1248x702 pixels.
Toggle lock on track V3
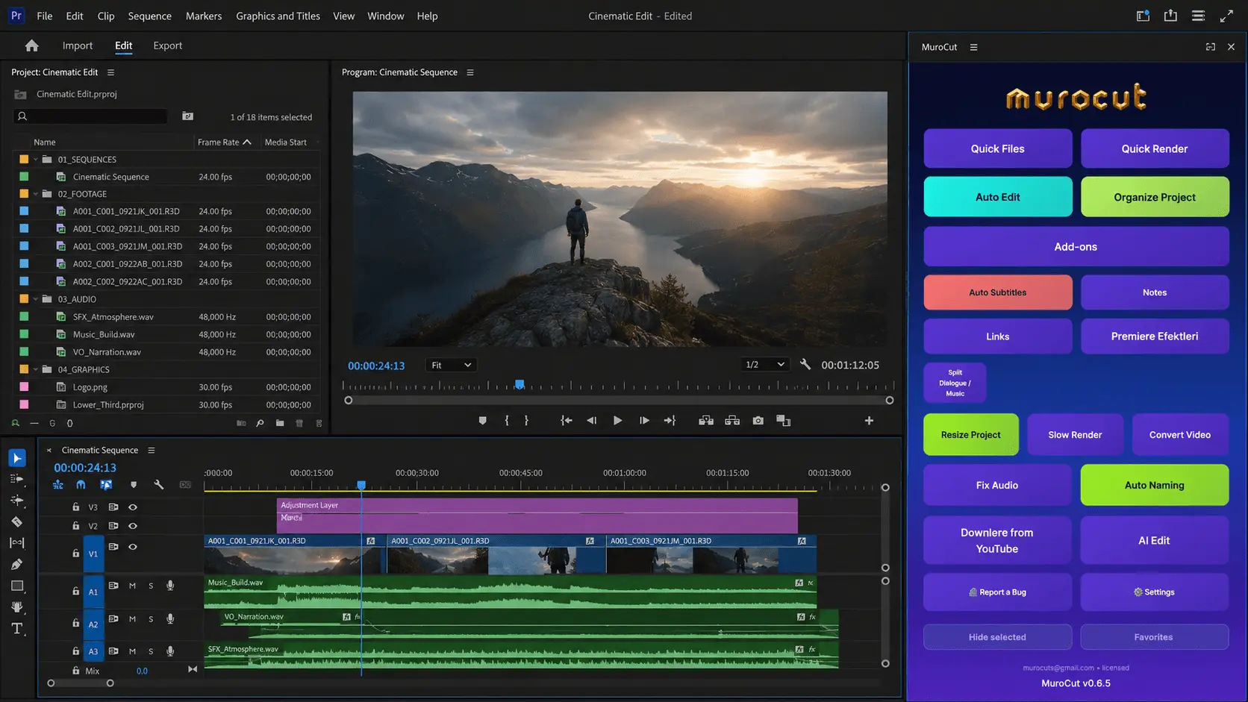[75, 507]
